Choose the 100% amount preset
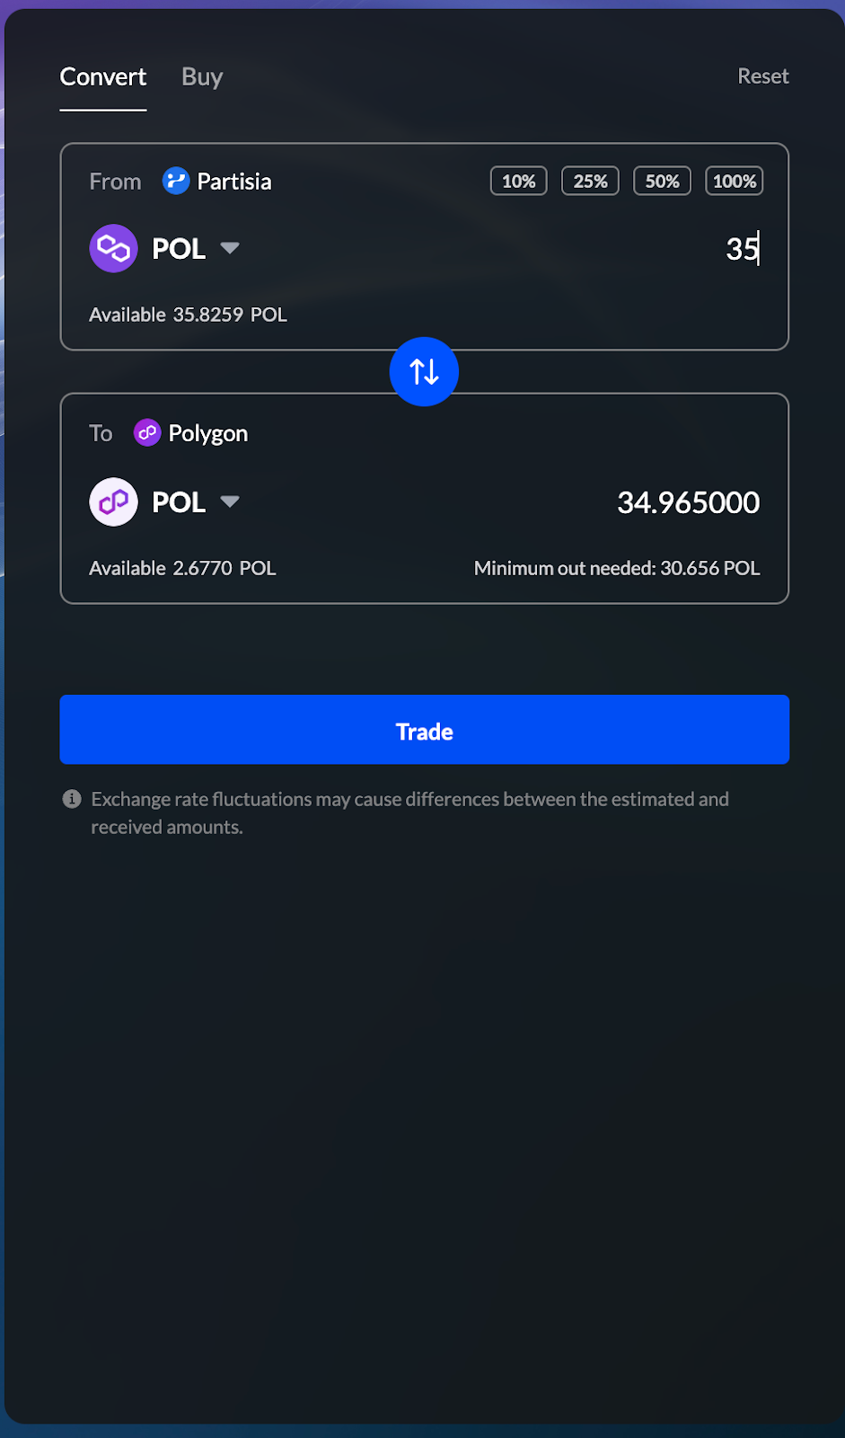The width and height of the screenshot is (845, 1438). click(734, 181)
